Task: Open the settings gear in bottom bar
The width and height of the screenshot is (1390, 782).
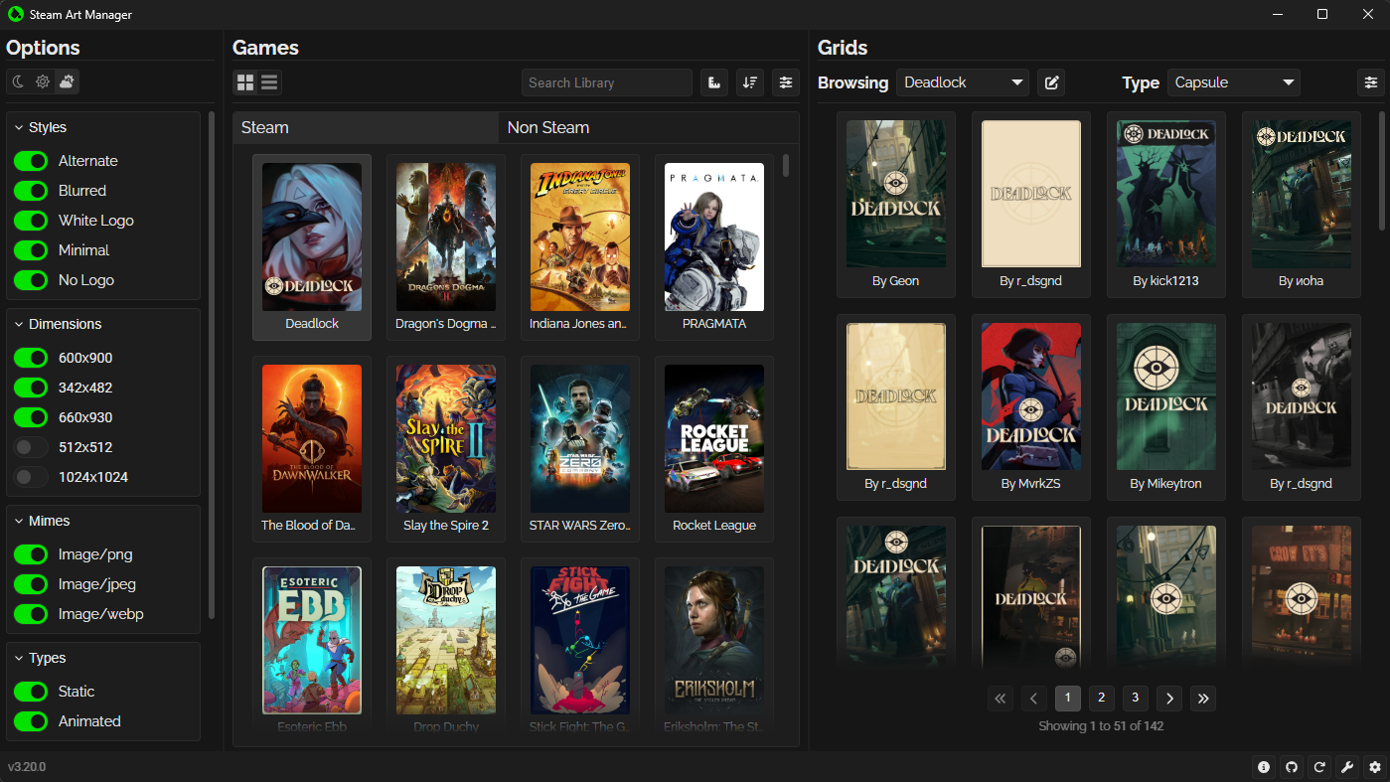Action: coord(1375,767)
